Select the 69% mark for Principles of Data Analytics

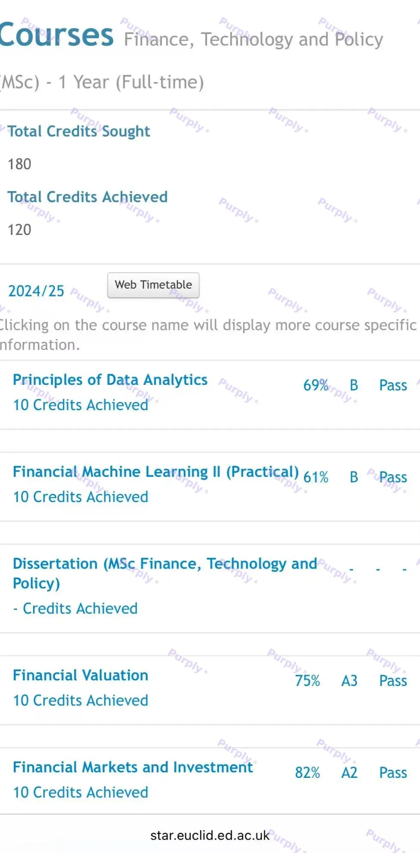314,385
